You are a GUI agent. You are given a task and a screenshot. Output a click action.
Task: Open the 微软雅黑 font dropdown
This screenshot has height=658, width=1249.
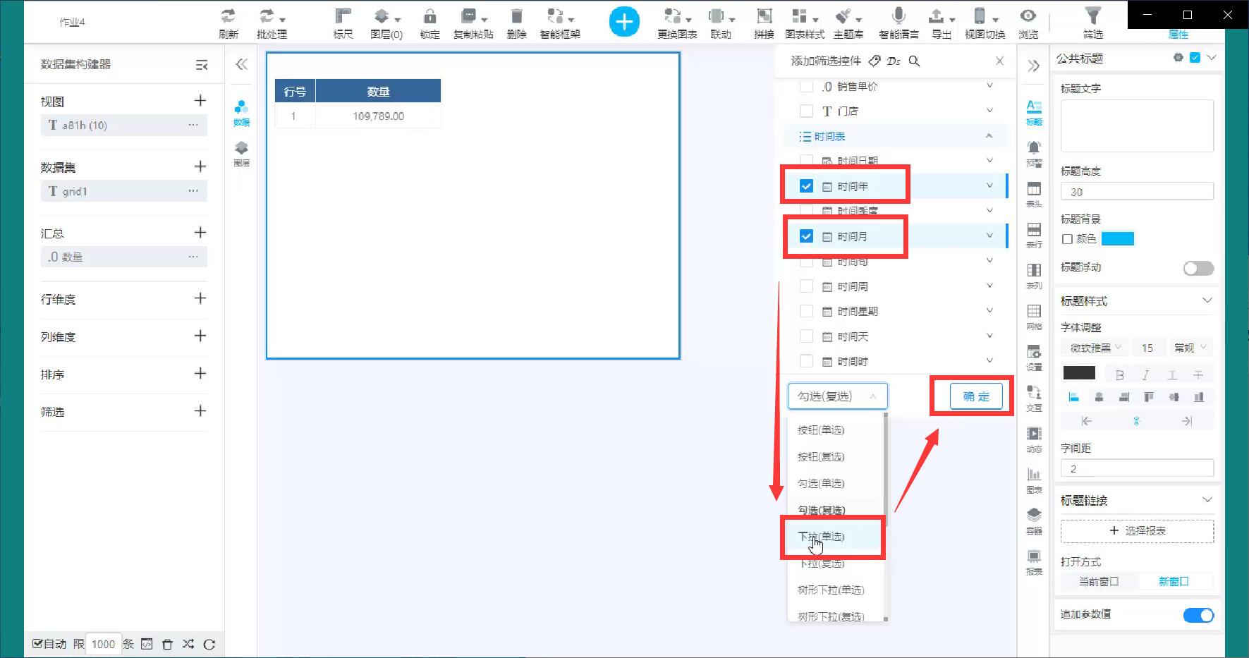click(1095, 348)
